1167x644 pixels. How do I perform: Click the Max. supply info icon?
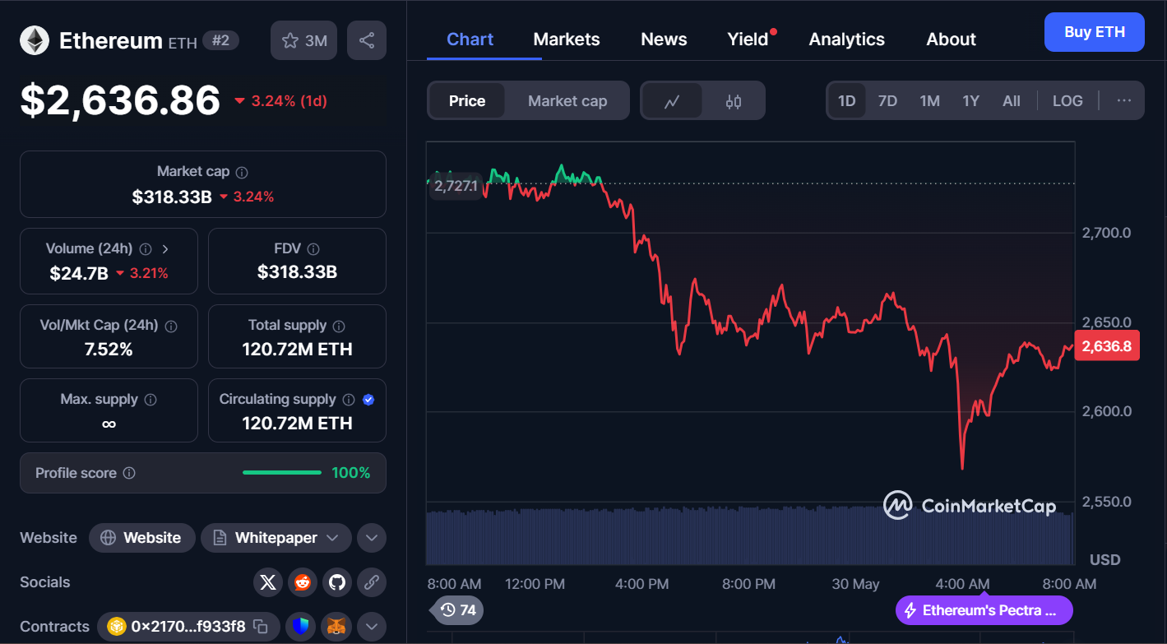(151, 400)
